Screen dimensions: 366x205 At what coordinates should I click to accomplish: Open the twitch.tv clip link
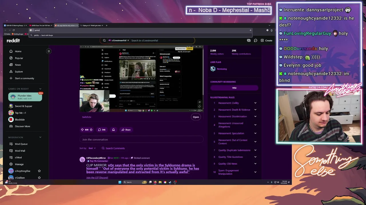[x=196, y=117]
